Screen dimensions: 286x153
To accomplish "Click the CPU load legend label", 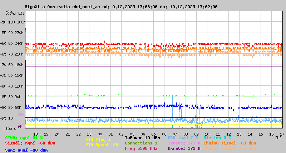I will click(182, 138).
